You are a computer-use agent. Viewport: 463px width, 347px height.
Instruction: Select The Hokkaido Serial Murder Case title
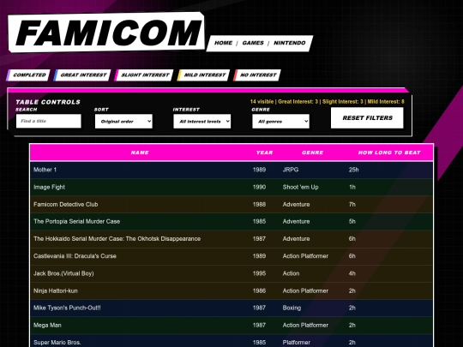pos(117,239)
